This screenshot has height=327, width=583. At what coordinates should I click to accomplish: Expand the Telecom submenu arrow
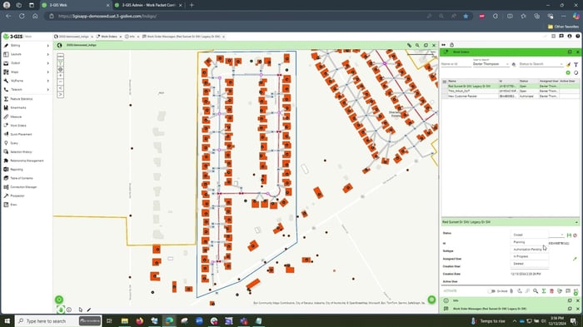pyautogui.click(x=48, y=90)
